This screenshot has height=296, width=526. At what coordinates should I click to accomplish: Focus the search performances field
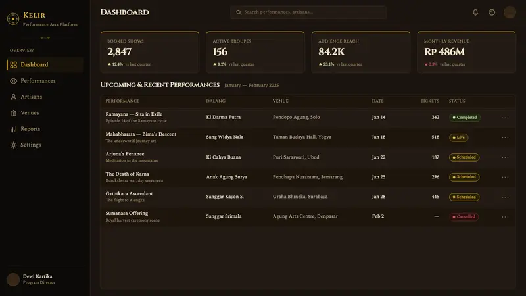coord(308,12)
